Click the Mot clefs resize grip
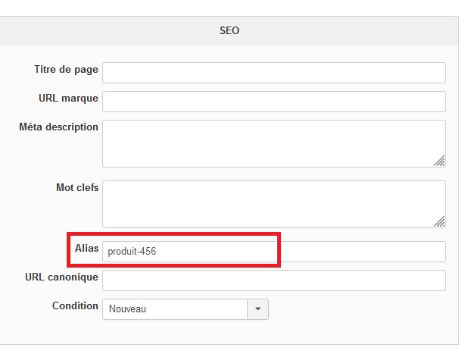 click(x=440, y=221)
